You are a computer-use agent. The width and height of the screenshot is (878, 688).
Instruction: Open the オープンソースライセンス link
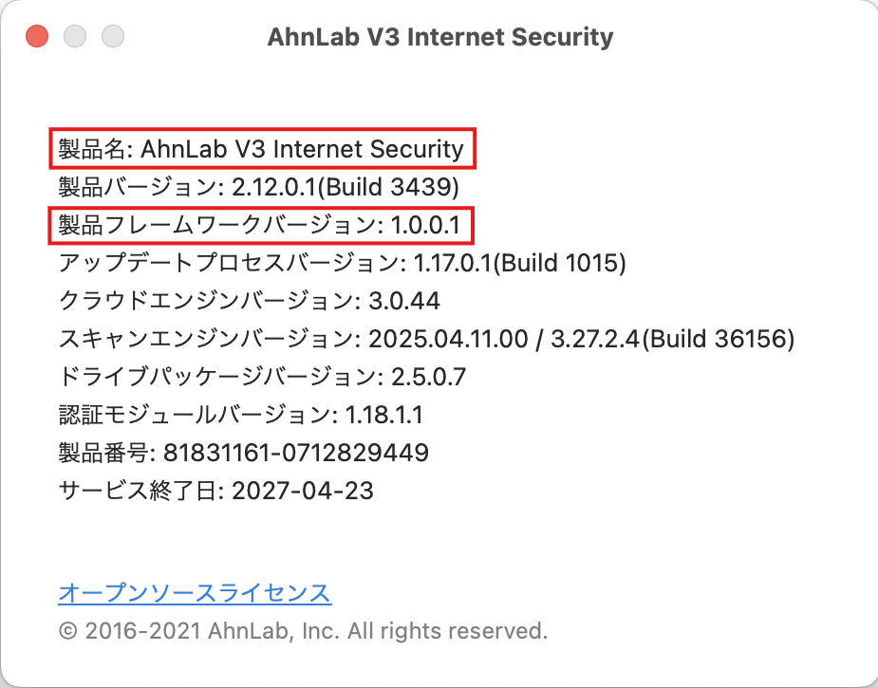coord(195,593)
